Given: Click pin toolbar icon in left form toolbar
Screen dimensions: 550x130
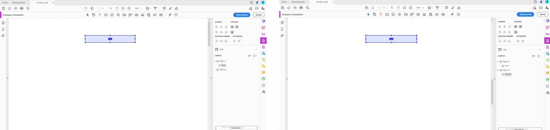Looking at the screenshot, I should (170, 15).
